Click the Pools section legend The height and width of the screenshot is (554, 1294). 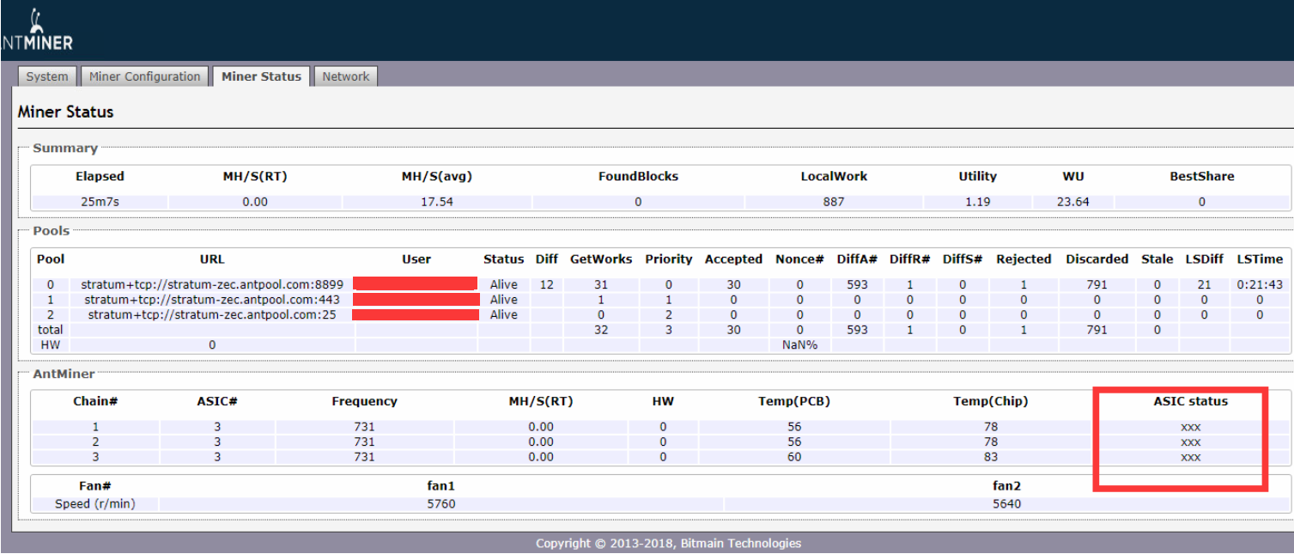click(52, 230)
